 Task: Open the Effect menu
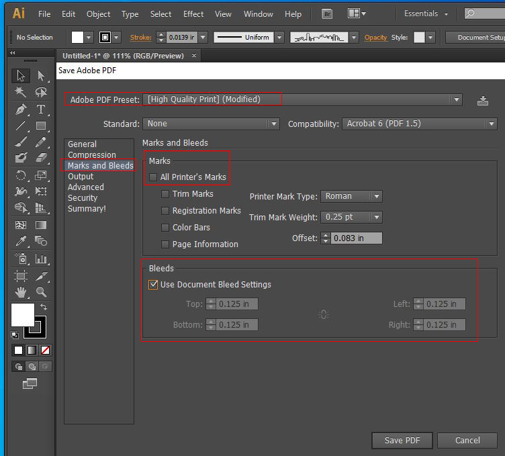(193, 14)
